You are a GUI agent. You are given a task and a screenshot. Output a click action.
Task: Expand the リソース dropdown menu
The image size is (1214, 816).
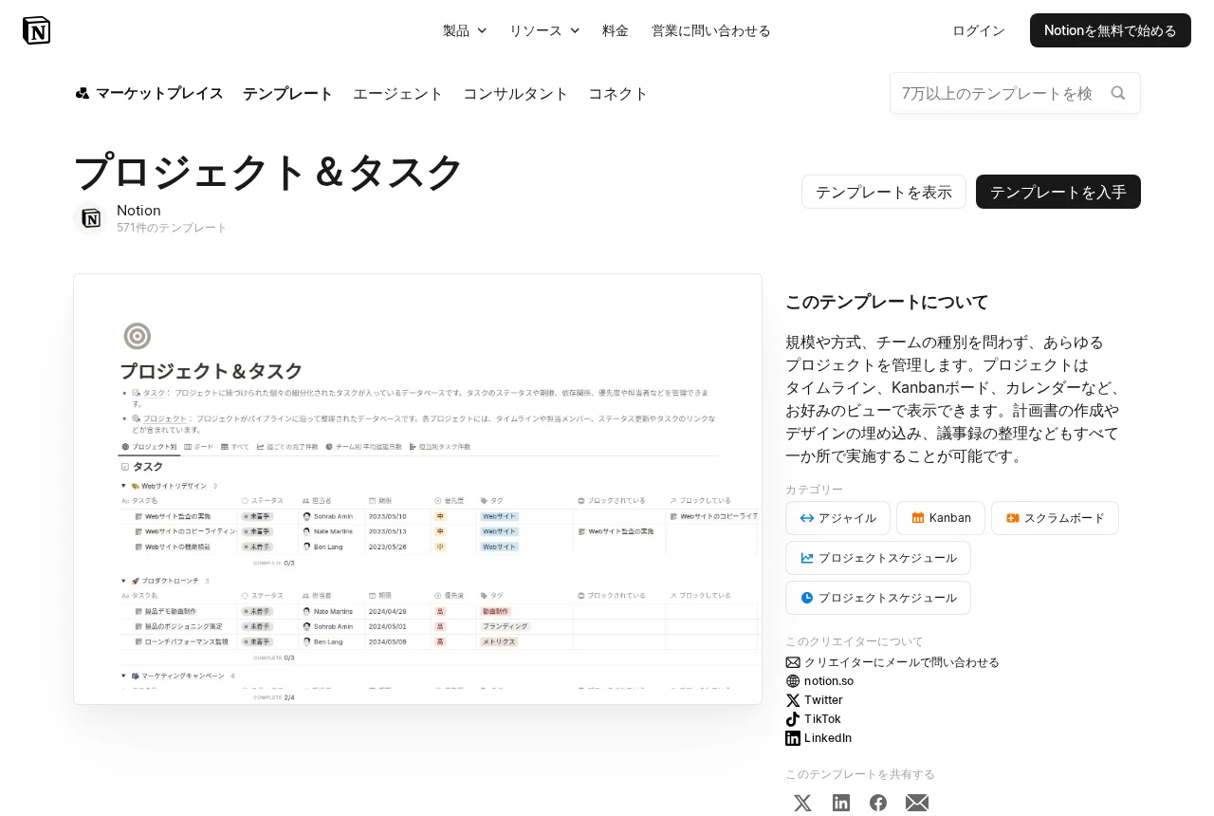point(544,30)
